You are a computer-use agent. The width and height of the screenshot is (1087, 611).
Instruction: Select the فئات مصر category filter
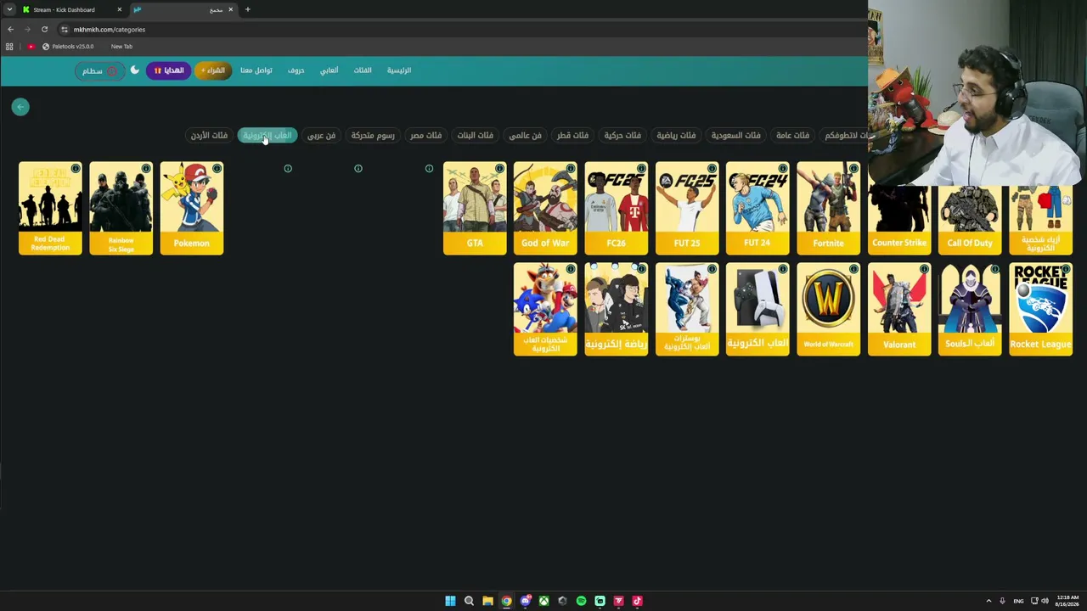425,135
